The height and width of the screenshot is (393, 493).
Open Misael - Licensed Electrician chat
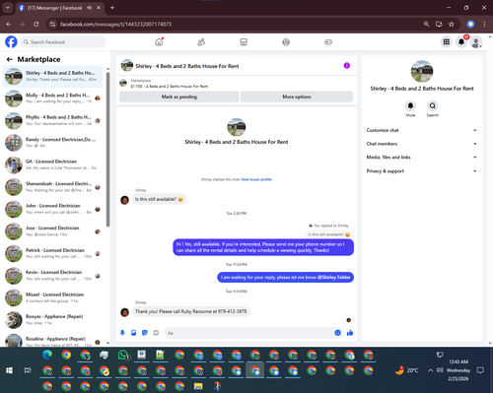(52, 297)
